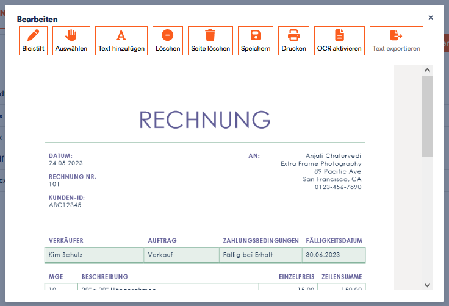Click the RECHNUNG NR. label
Screen dimensions: 449x306
[73, 177]
